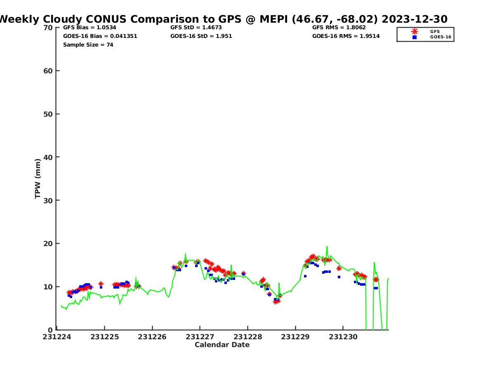Screen dimensions: 495x371
Task: Click the 70 y-axis tick label
Action: 48,28
